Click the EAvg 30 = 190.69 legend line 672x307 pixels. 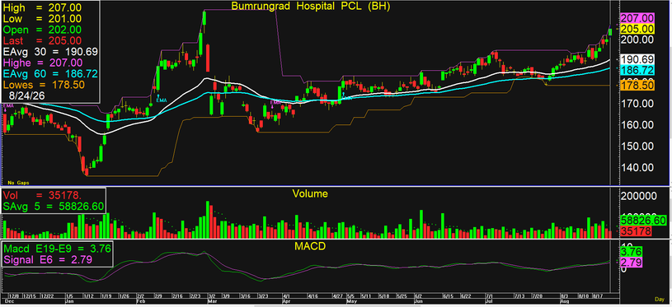click(51, 52)
